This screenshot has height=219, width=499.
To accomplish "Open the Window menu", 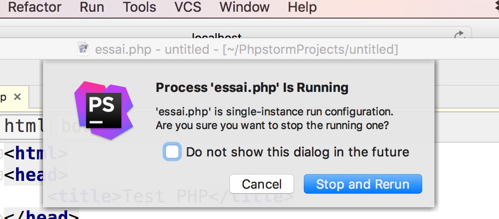I will (x=245, y=7).
